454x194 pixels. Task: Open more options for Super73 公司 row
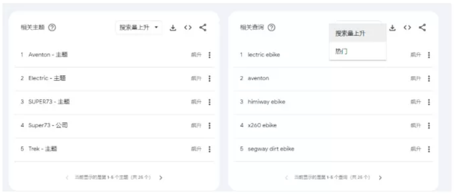(209, 125)
